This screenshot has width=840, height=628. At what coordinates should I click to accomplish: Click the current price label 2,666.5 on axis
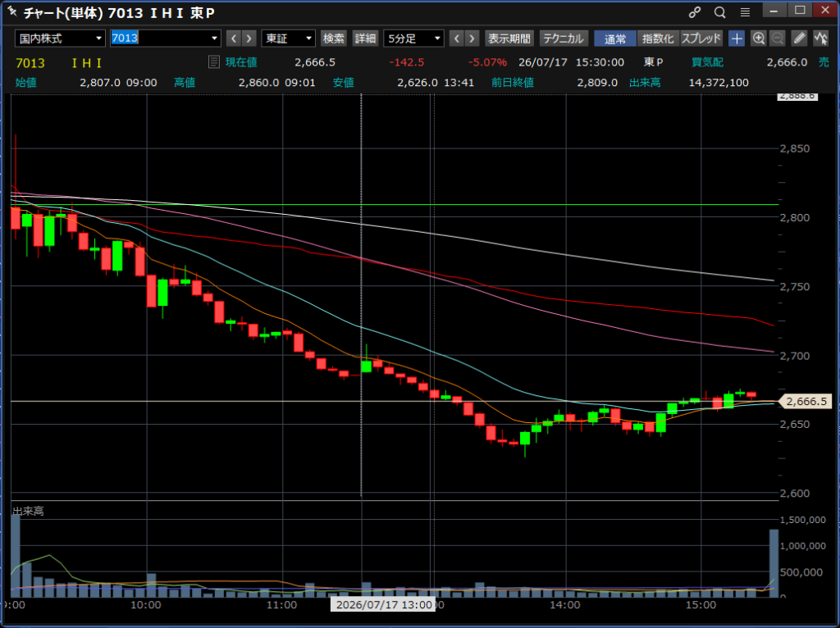[806, 401]
